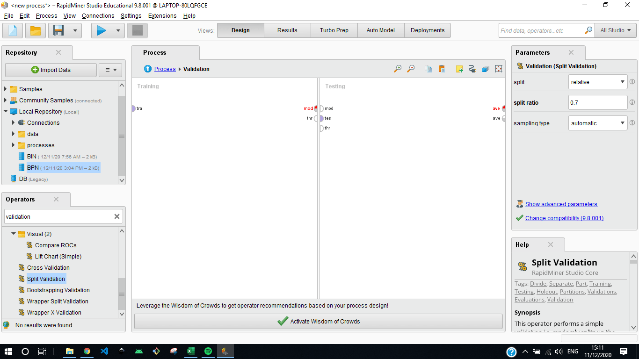Click the clipboard paste icon in the process toolbar
Image resolution: width=639 pixels, height=359 pixels.
442,69
